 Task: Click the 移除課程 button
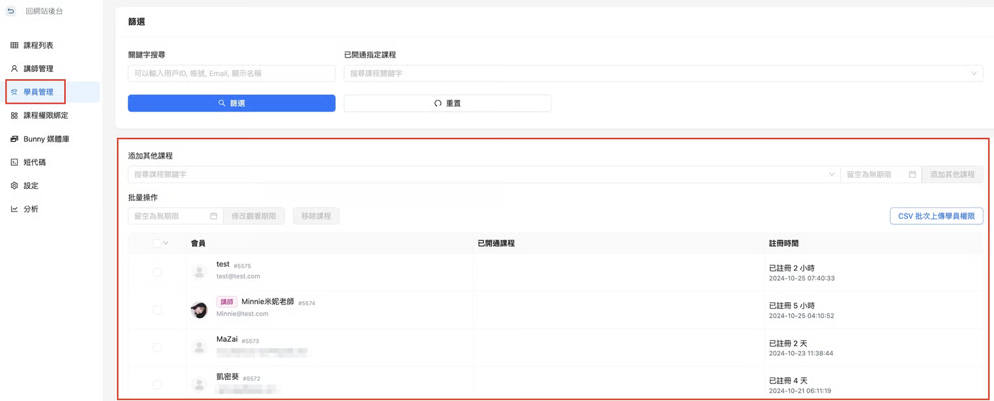[317, 216]
